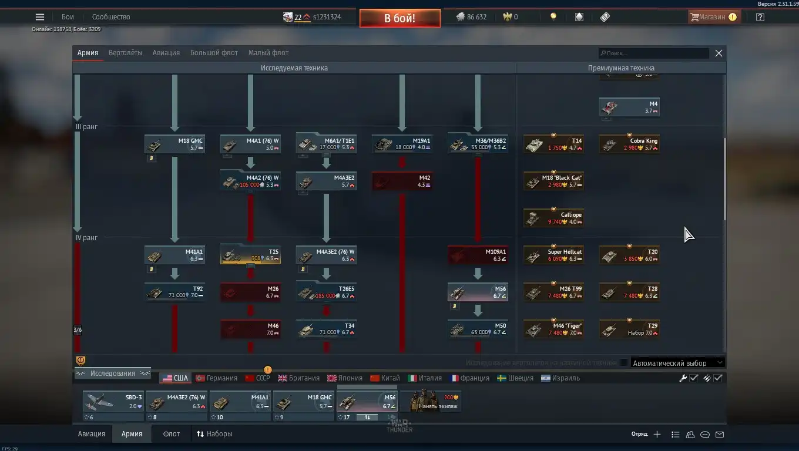The image size is (799, 451).
Task: Select the M4A3E2 vehicle card
Action: [x=326, y=181]
